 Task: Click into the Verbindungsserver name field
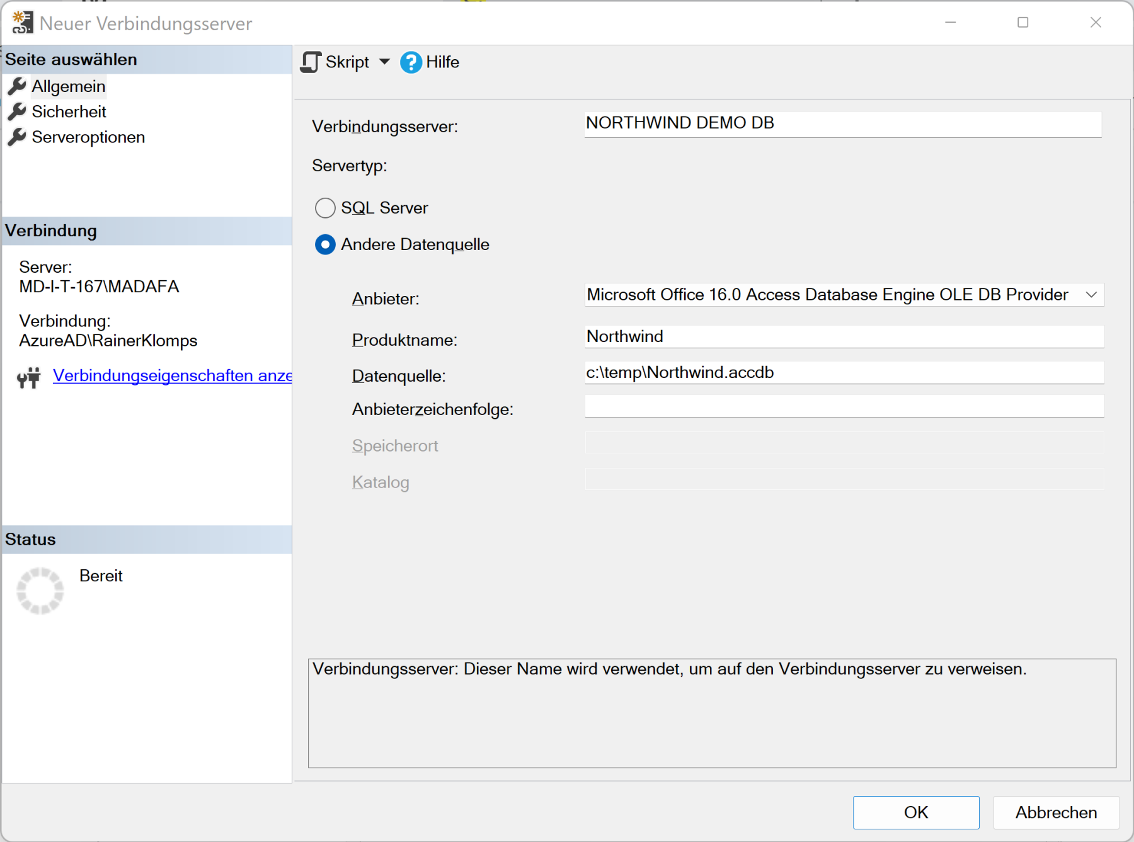click(843, 124)
